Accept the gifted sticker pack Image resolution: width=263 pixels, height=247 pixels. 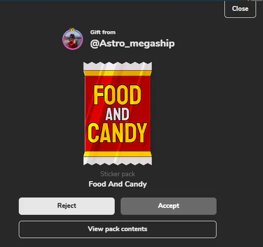click(x=169, y=206)
